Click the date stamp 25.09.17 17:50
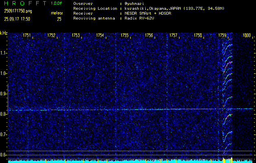Image resolution: width=256 pixels, height=163 pixels. pos(17,19)
